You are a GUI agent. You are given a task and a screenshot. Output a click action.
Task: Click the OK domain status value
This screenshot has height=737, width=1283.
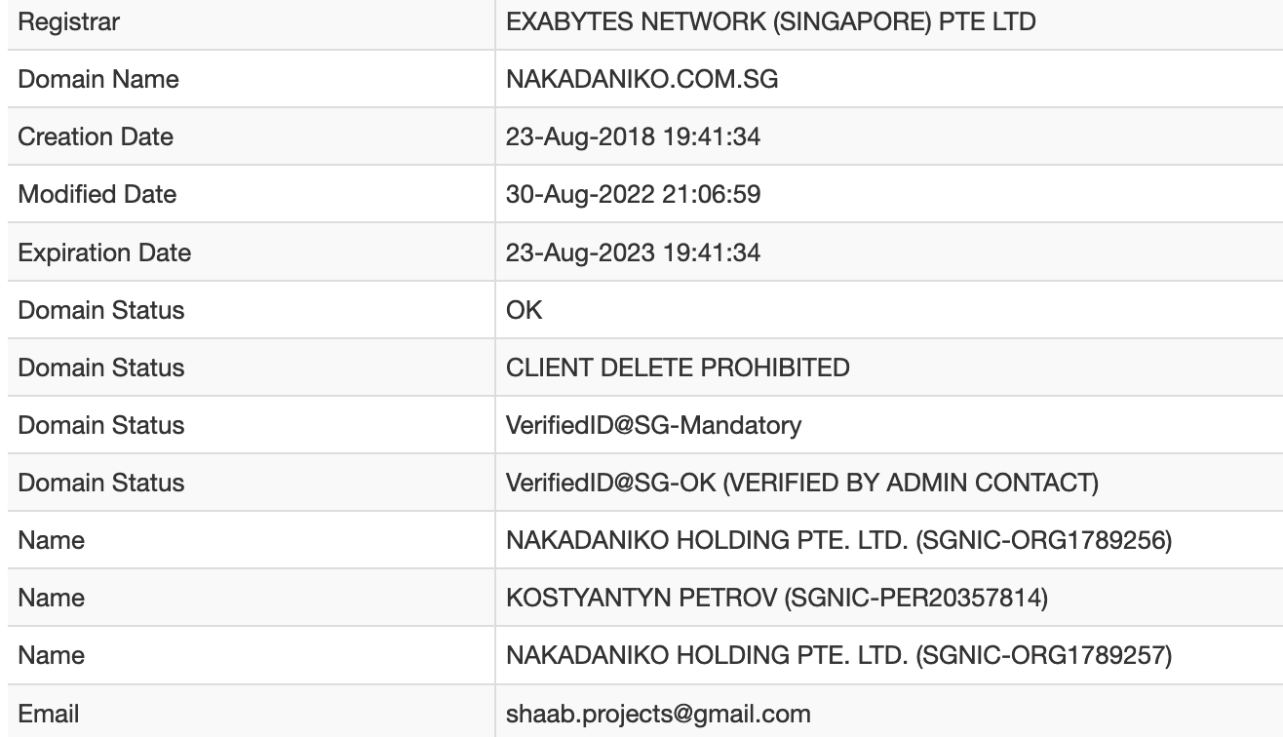[x=525, y=310]
